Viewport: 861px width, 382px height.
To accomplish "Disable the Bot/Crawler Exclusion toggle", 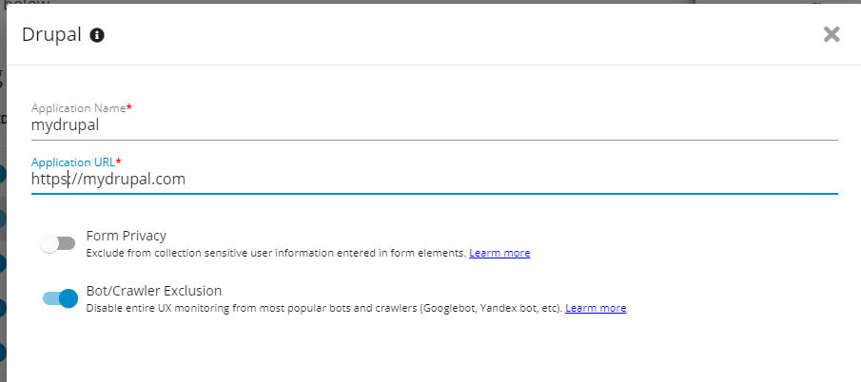I will point(59,298).
